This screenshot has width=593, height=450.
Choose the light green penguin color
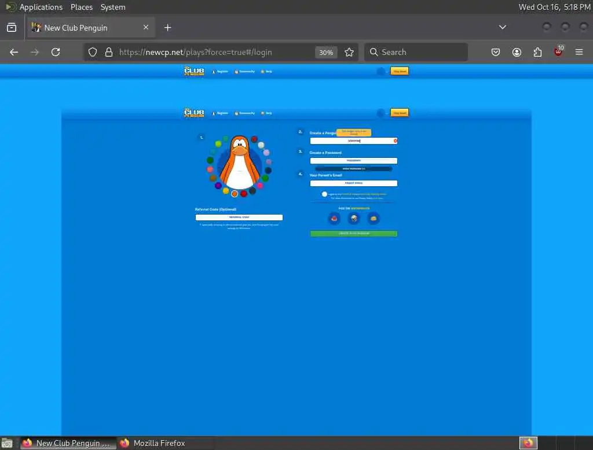(218, 143)
